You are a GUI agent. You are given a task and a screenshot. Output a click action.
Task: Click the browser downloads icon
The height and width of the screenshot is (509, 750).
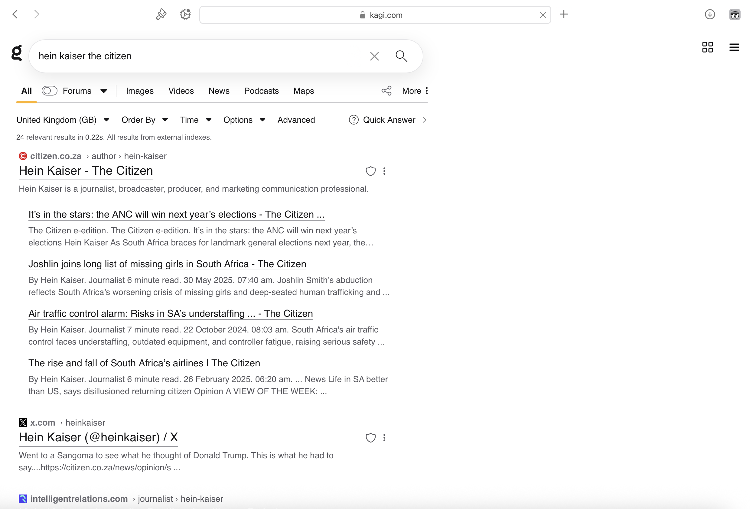click(x=710, y=15)
